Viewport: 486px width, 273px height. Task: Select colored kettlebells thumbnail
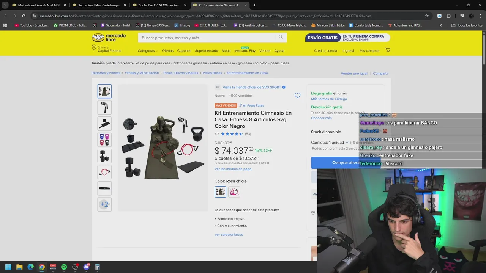(x=104, y=140)
